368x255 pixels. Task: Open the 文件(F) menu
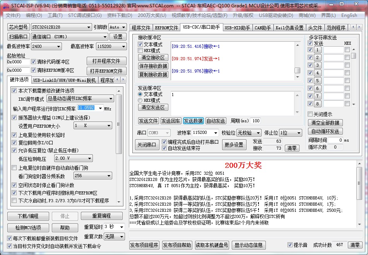click(x=13, y=15)
